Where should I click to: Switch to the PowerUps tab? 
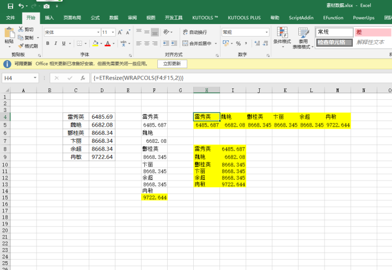tap(364, 18)
